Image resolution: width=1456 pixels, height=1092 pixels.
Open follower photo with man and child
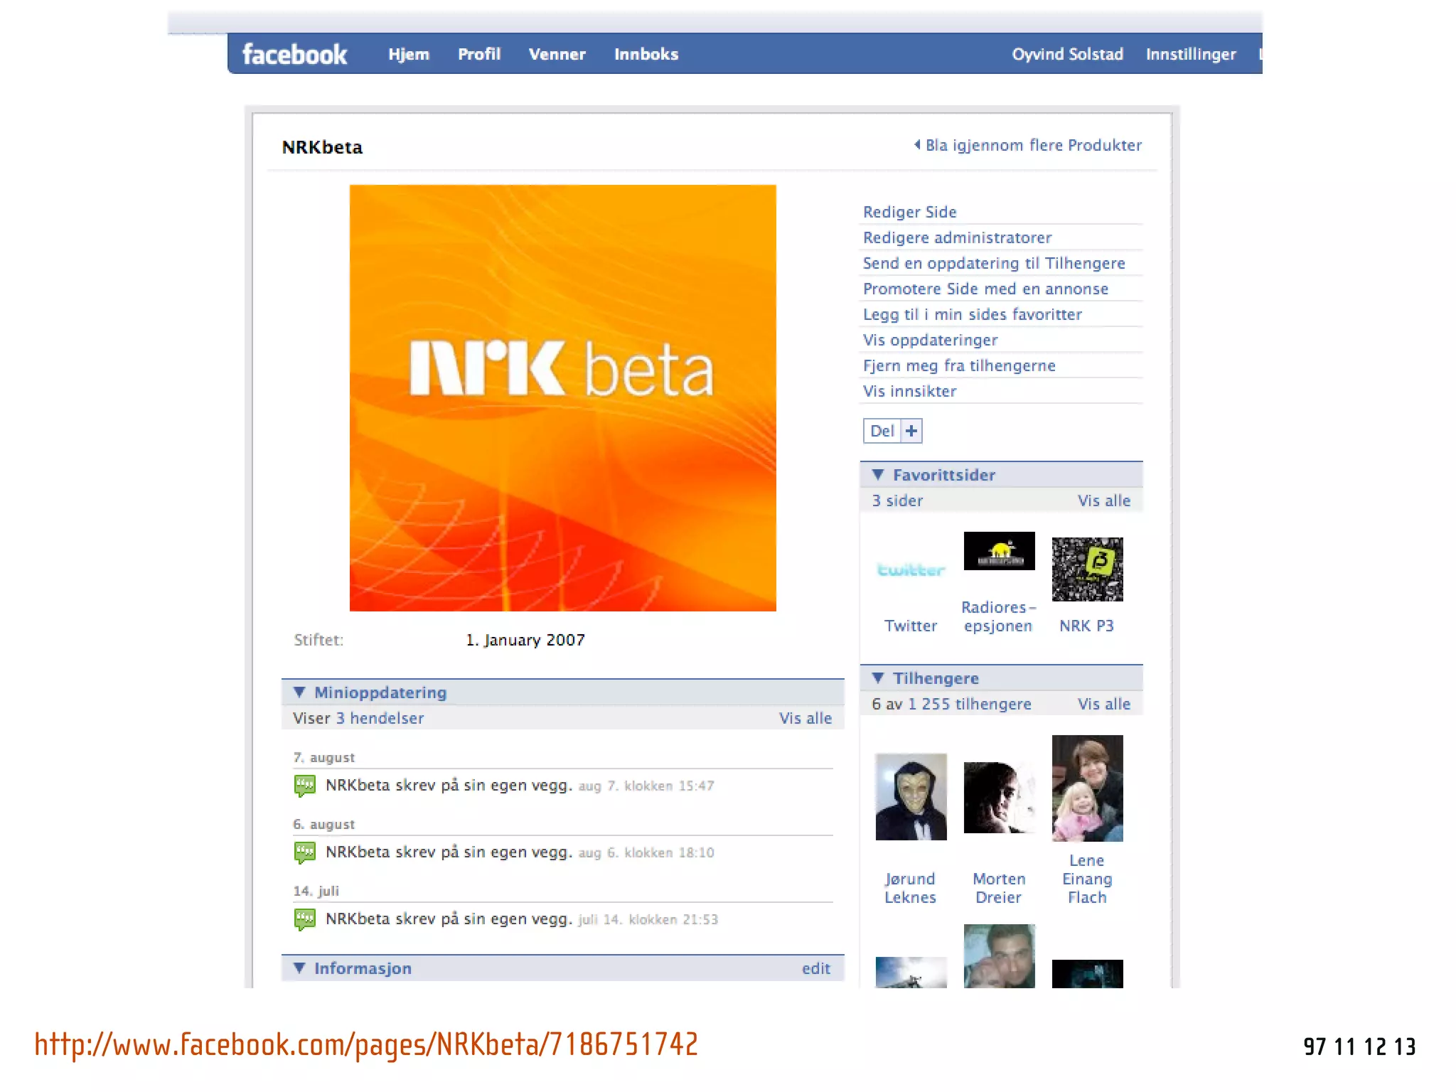1000,955
